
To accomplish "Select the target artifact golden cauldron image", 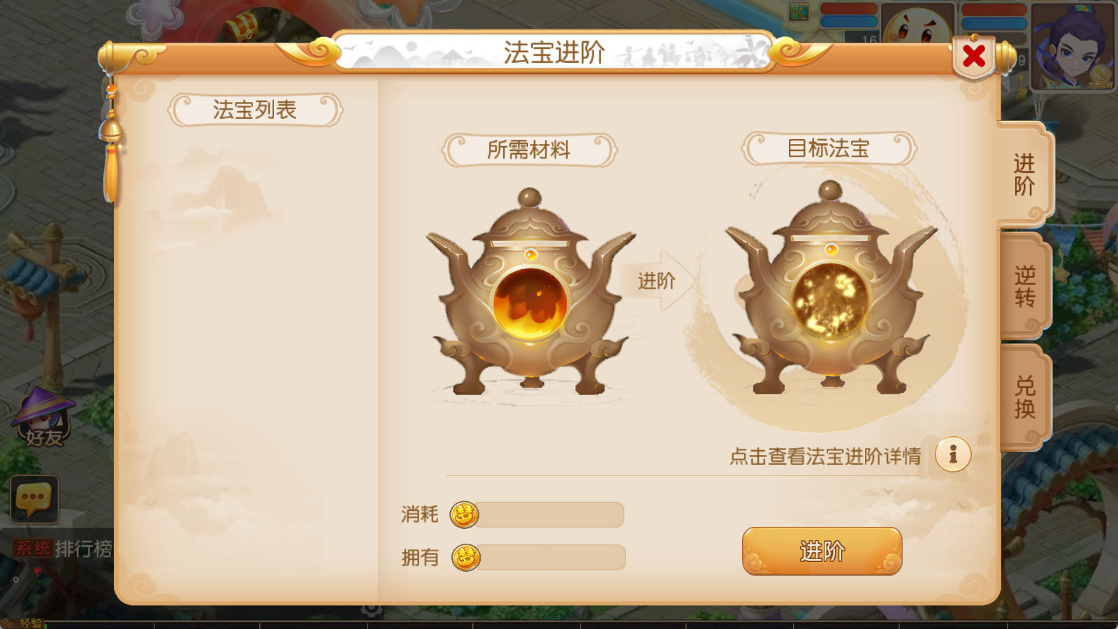I will [830, 288].
